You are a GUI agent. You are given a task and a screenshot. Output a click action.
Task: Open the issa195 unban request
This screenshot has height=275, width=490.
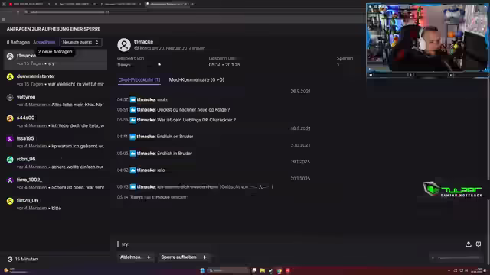pyautogui.click(x=56, y=142)
